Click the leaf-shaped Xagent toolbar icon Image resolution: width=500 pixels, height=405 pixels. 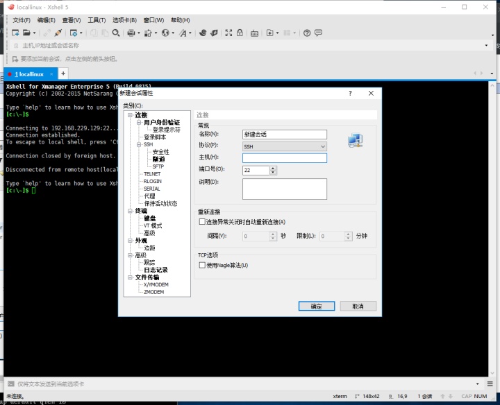215,33
